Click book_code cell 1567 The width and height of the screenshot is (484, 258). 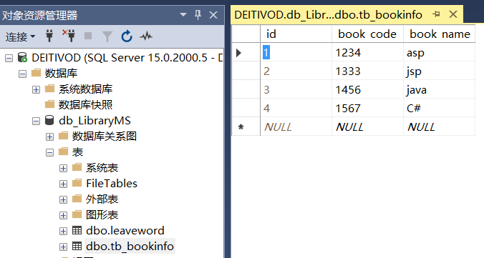pyautogui.click(x=367, y=108)
